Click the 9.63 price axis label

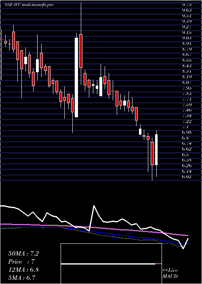pos(187,10)
